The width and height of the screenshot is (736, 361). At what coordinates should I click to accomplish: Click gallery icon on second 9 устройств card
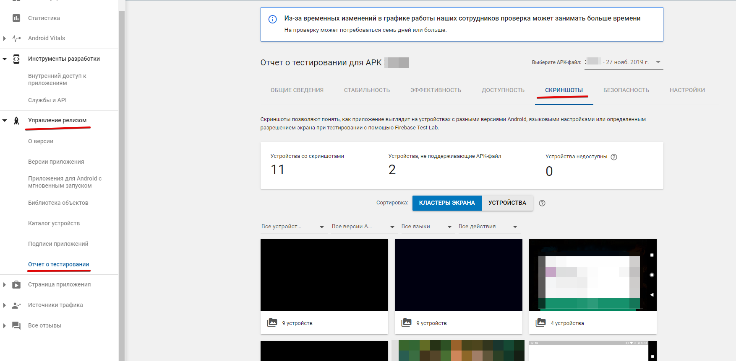[x=406, y=322]
